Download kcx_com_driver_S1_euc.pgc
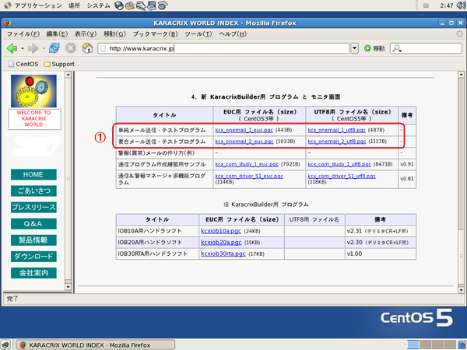This screenshot has width=467, height=350. [x=249, y=177]
